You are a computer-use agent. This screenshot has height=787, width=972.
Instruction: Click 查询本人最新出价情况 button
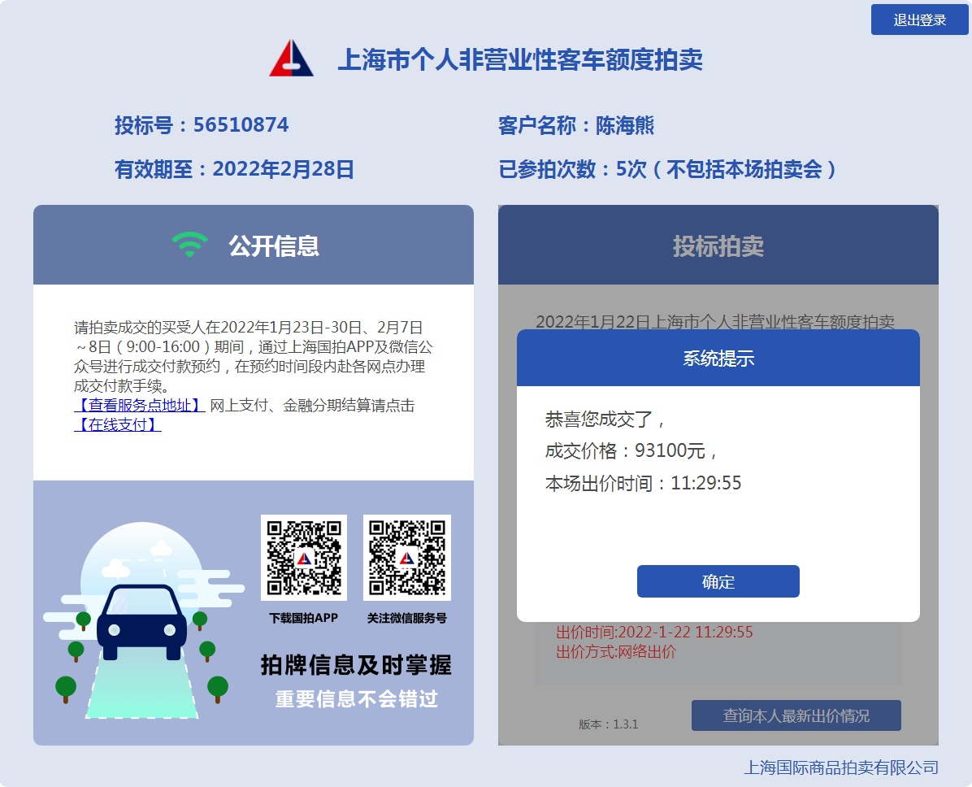(796, 715)
